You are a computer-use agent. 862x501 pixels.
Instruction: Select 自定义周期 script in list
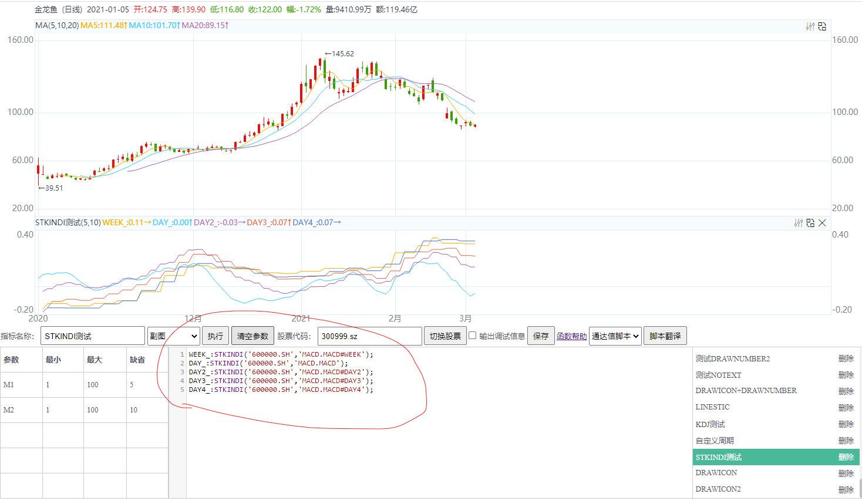(715, 441)
